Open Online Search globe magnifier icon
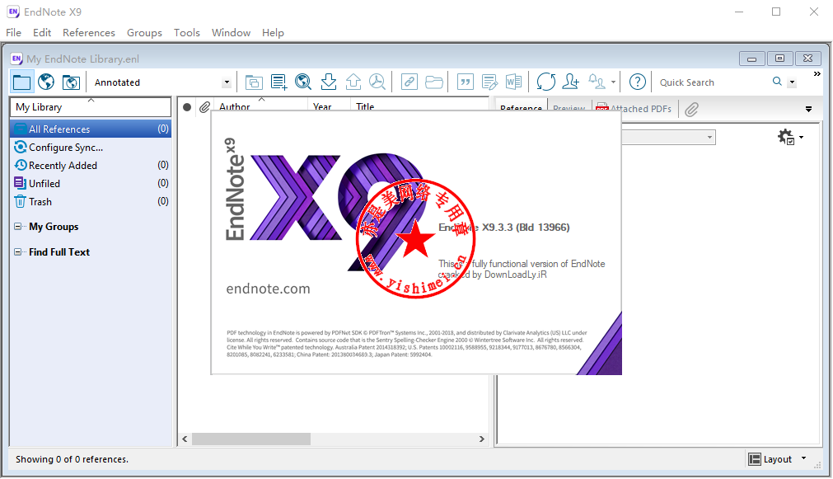This screenshot has width=833, height=479. (x=303, y=82)
